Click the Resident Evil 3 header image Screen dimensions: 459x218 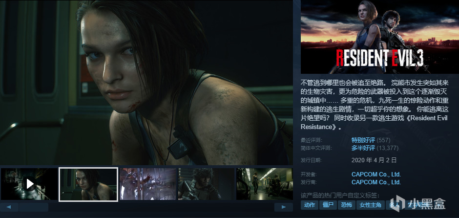click(380, 37)
